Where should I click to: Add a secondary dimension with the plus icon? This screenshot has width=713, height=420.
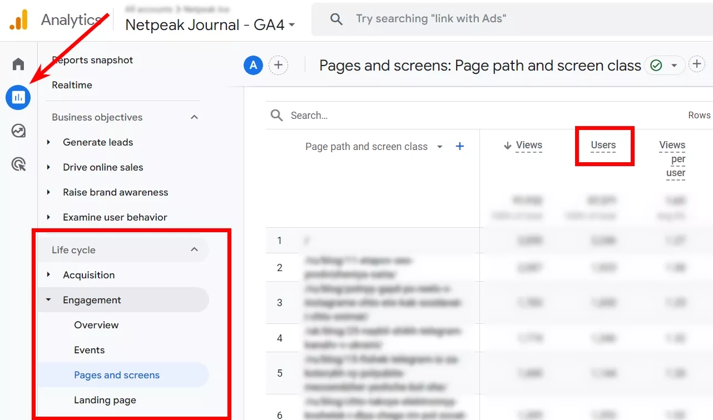(x=460, y=146)
